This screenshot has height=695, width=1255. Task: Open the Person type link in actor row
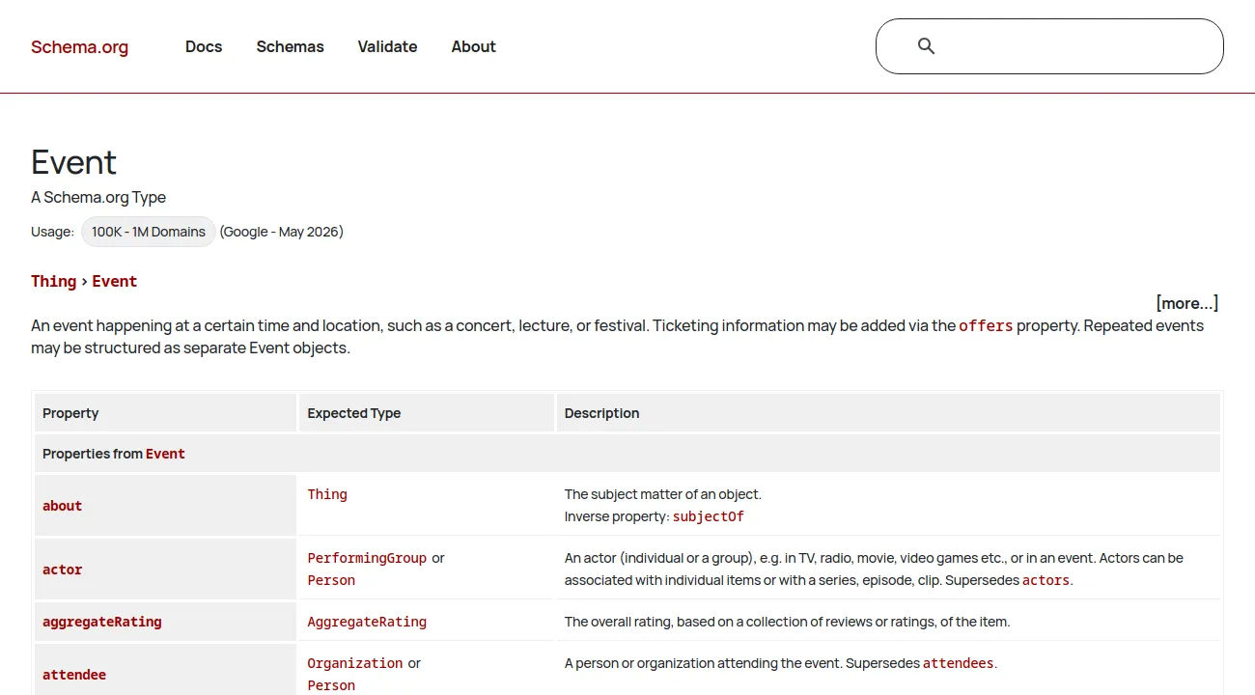(x=331, y=580)
